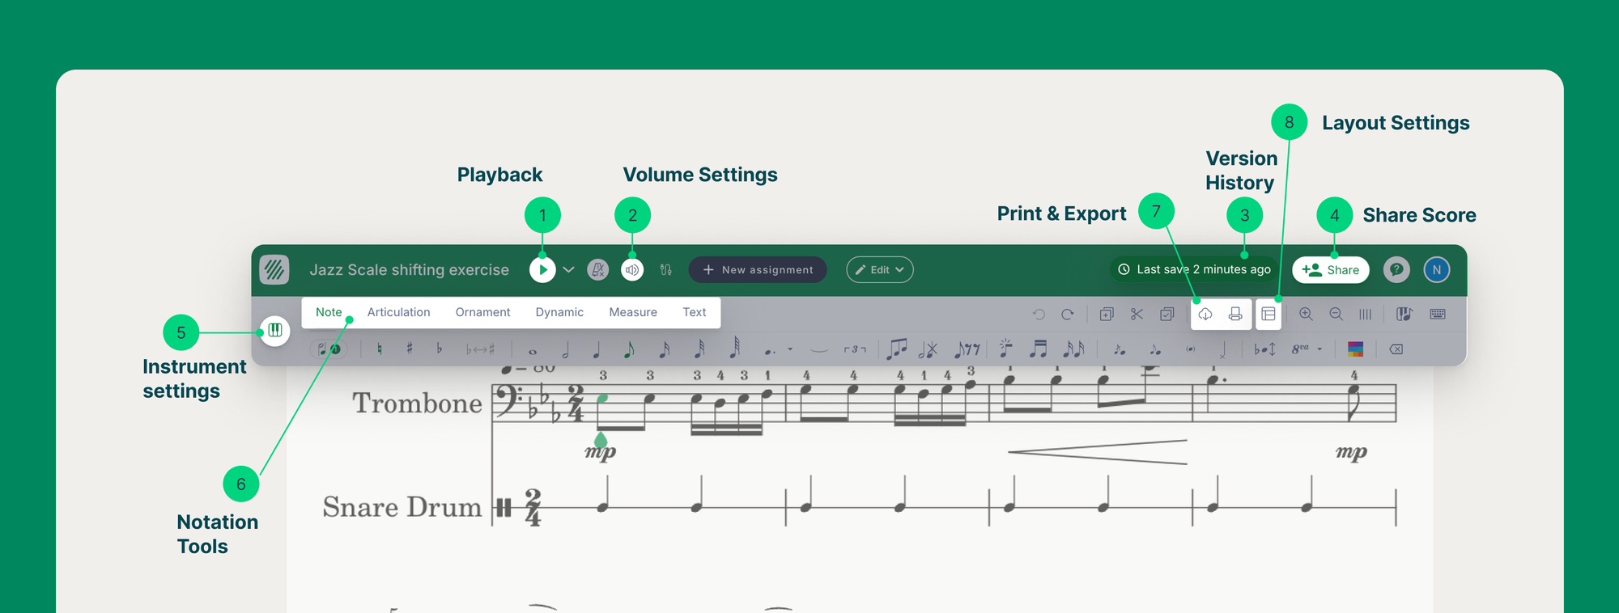Expand the 8va octave dropdown arrow

point(1320,349)
